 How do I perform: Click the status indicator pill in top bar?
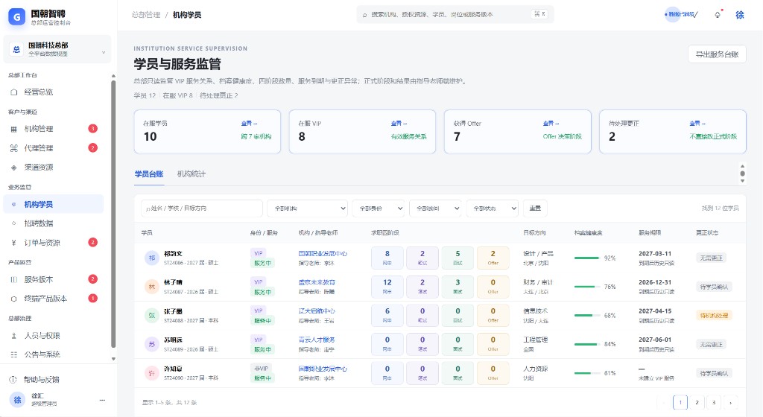tap(681, 15)
